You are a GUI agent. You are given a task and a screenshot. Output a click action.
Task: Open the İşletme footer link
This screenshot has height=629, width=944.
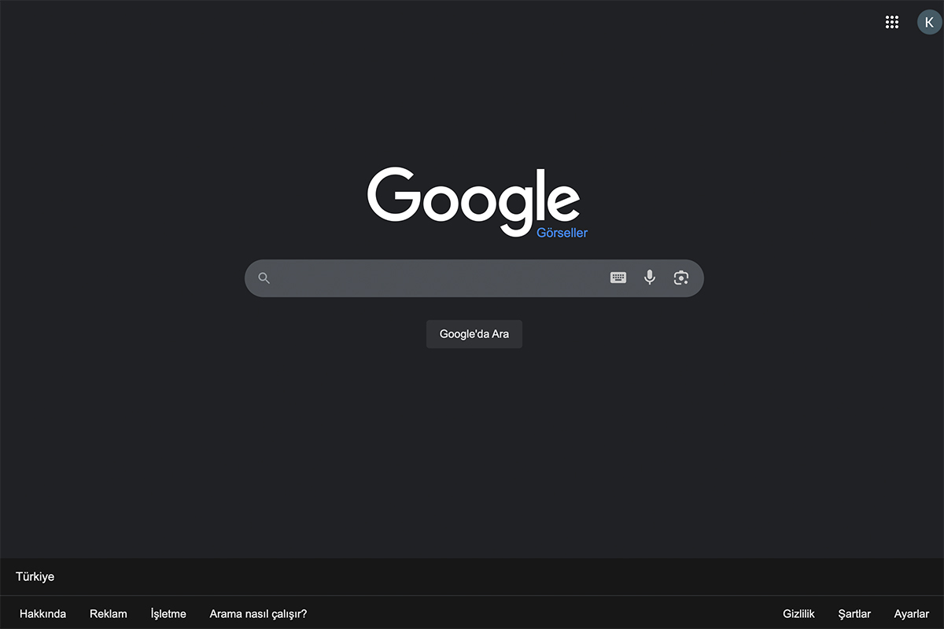tap(168, 614)
